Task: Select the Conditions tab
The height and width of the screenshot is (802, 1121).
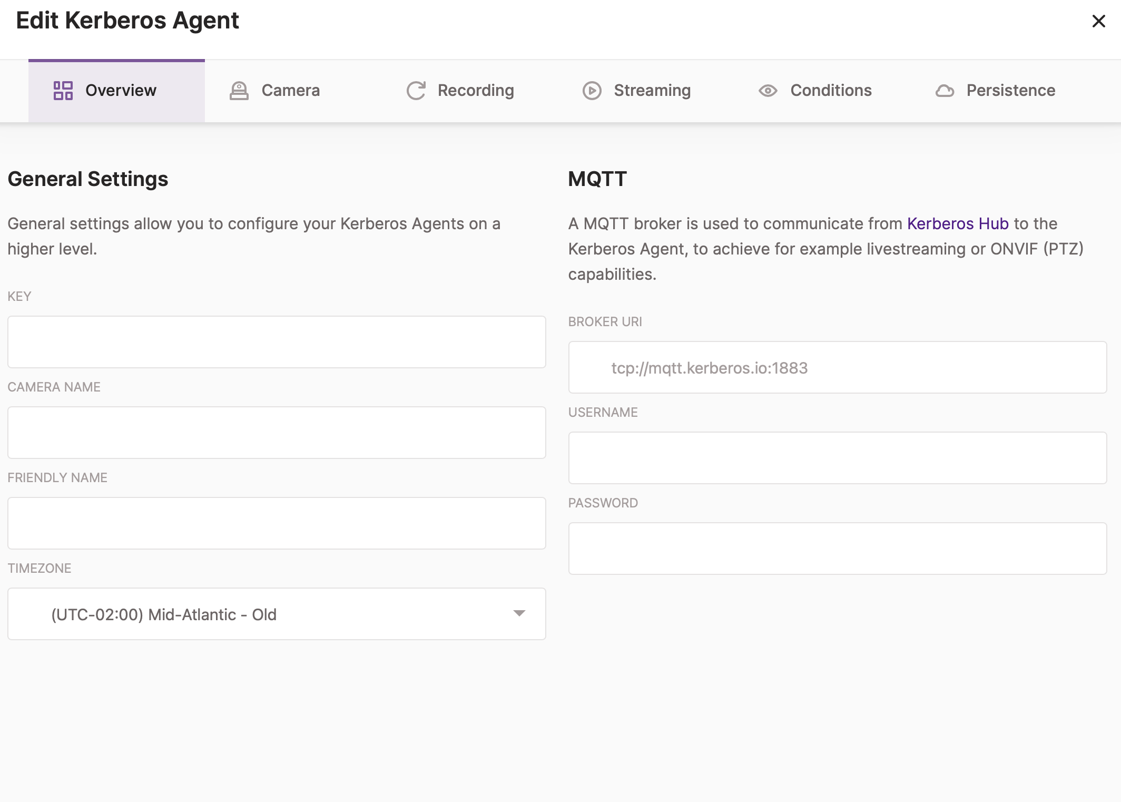Action: pos(831,91)
